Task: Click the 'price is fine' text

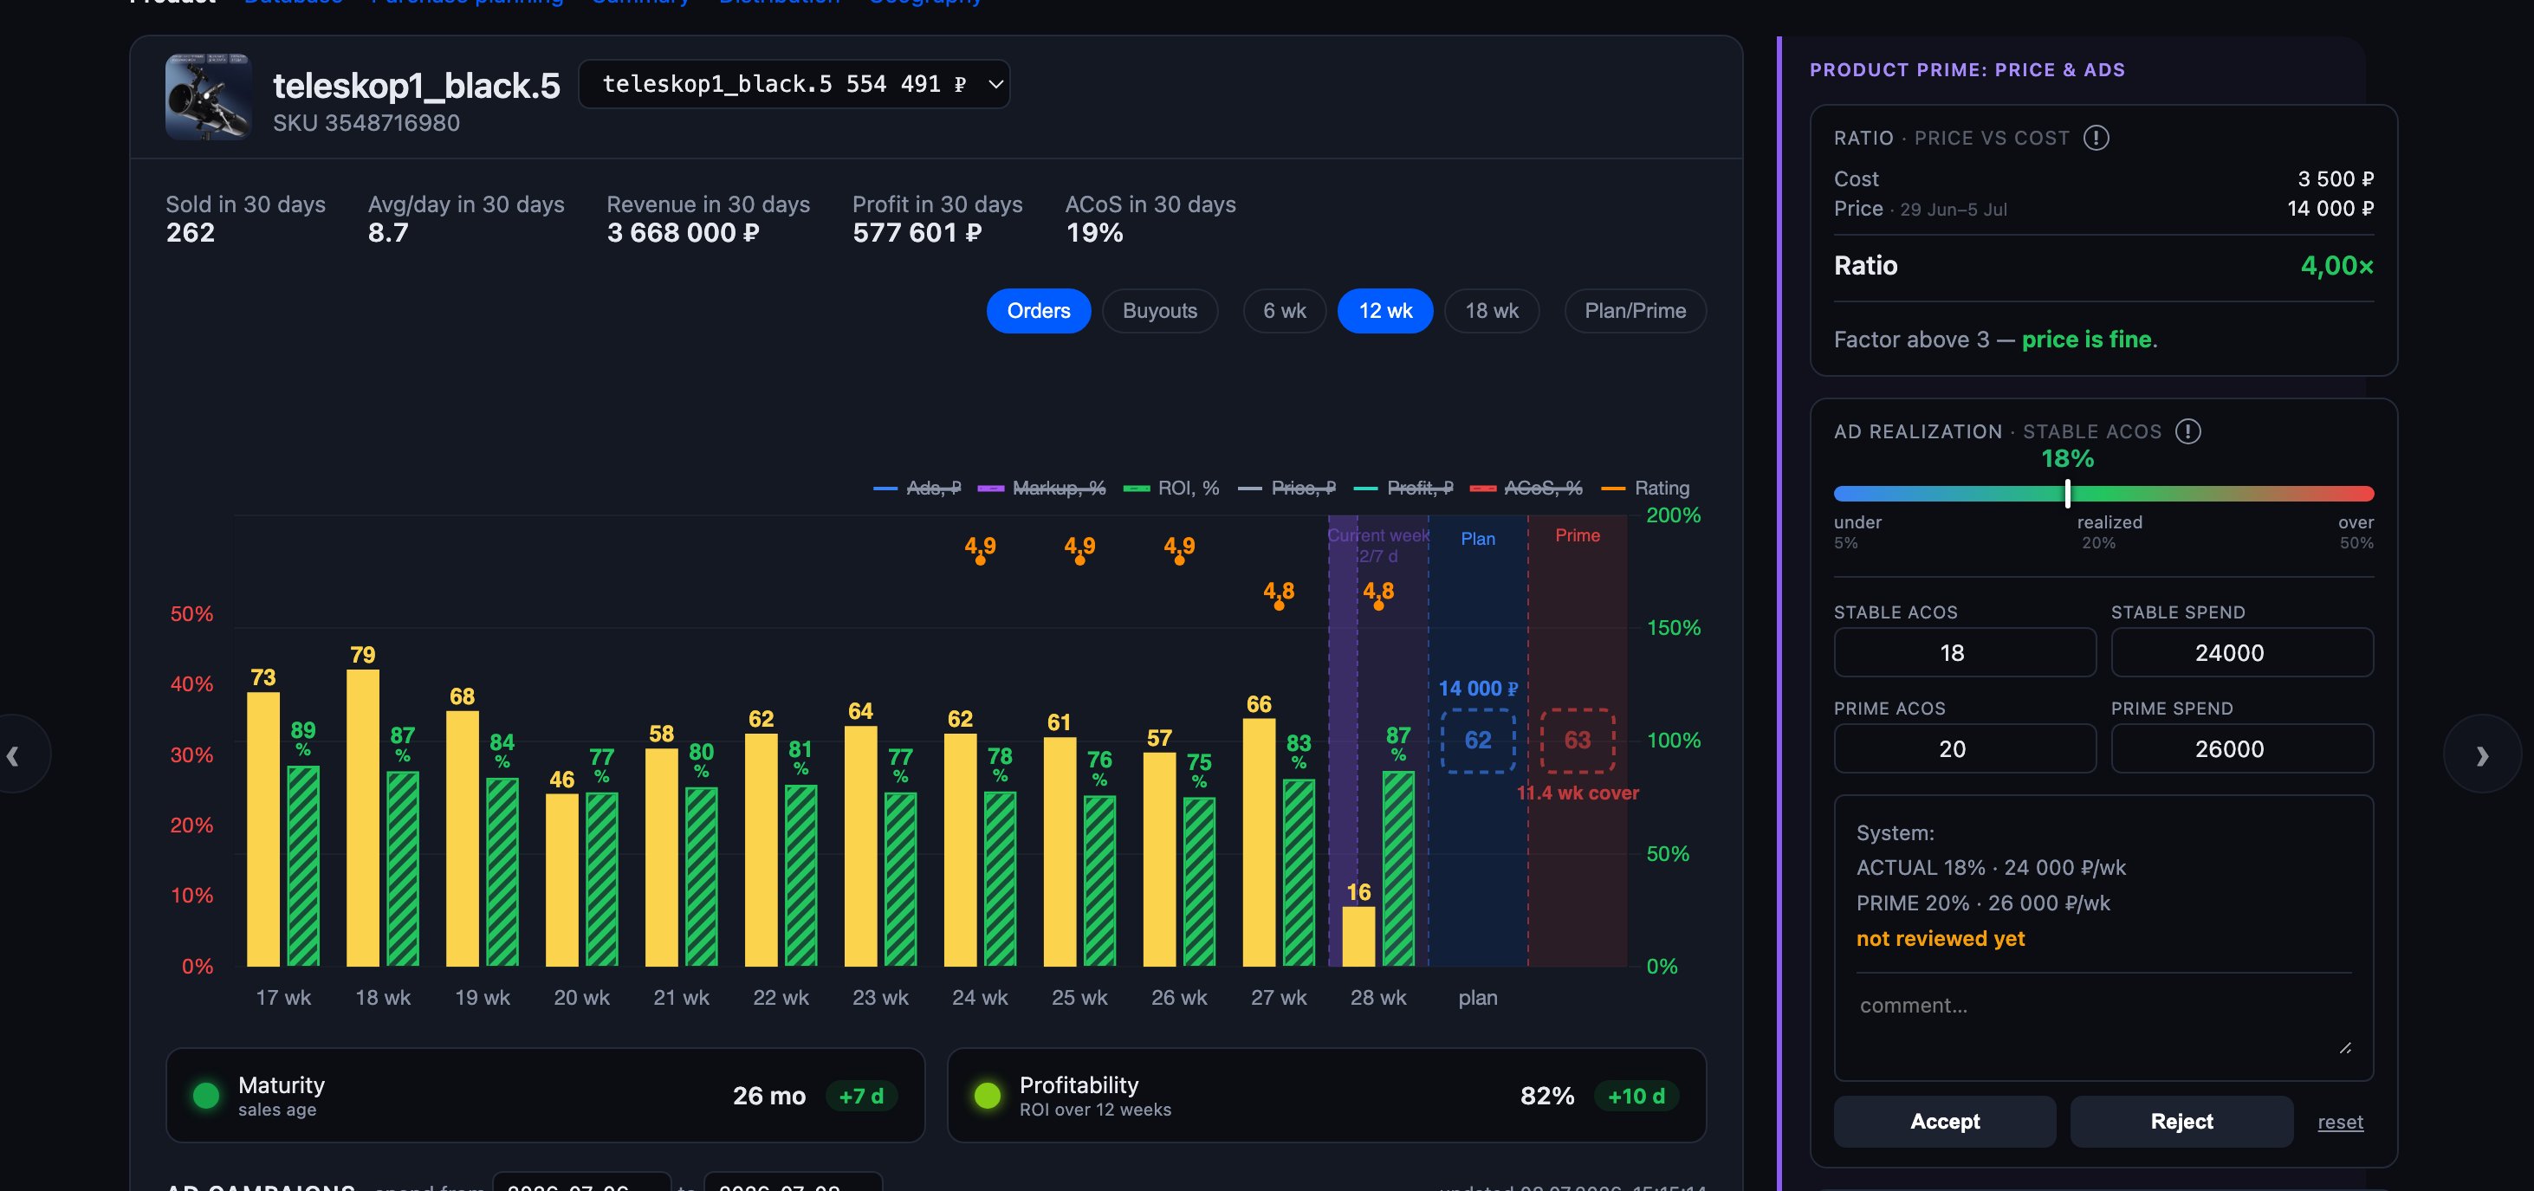Action: 2086,340
